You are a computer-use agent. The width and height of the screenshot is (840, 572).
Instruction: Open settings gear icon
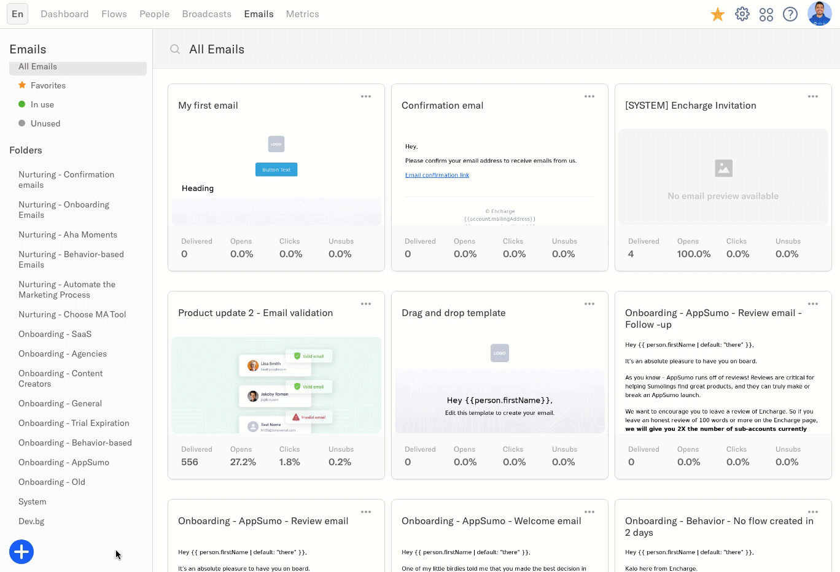[x=742, y=14]
